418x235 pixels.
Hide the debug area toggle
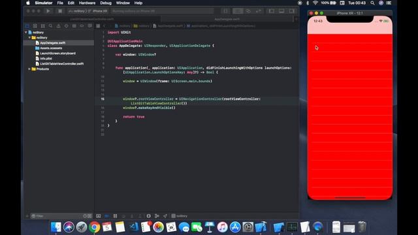99,216
